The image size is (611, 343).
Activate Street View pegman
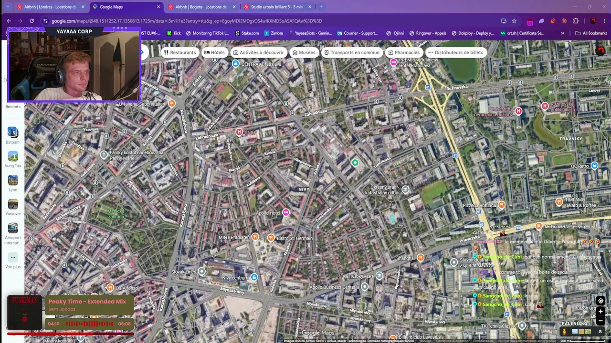click(564, 331)
